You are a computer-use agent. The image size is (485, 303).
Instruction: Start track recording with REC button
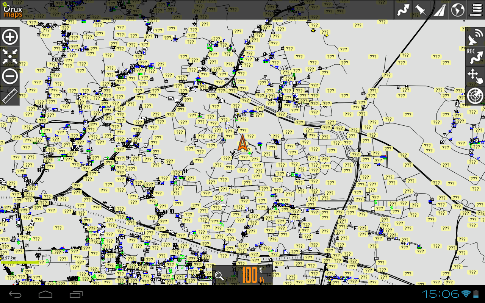[x=475, y=56]
